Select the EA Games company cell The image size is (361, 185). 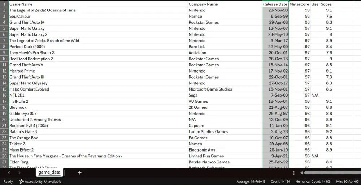click(225, 138)
